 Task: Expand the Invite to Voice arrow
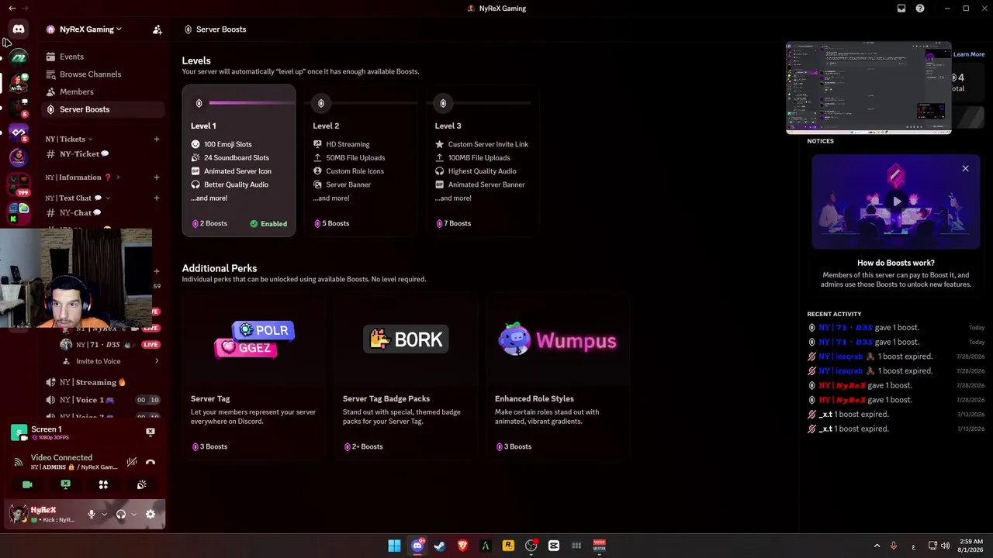point(157,361)
